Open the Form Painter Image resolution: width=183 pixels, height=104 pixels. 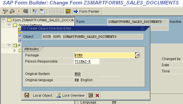87,12
